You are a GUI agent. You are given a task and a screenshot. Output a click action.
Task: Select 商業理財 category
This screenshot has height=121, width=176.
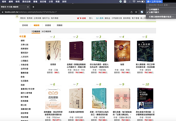point(24,49)
